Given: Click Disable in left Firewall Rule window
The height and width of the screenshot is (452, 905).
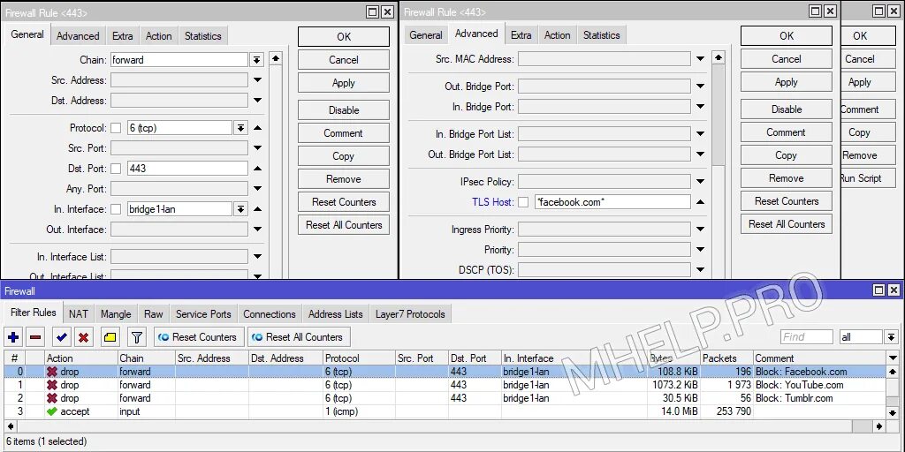Looking at the screenshot, I should tap(344, 110).
